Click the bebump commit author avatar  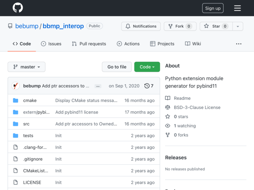pos(15,86)
